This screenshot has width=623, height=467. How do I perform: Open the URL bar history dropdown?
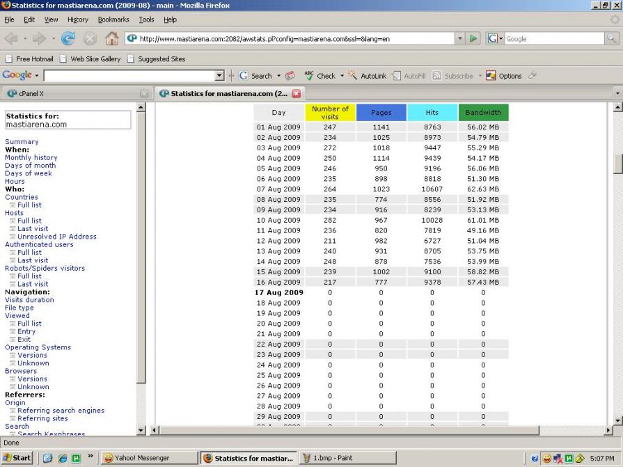click(459, 39)
